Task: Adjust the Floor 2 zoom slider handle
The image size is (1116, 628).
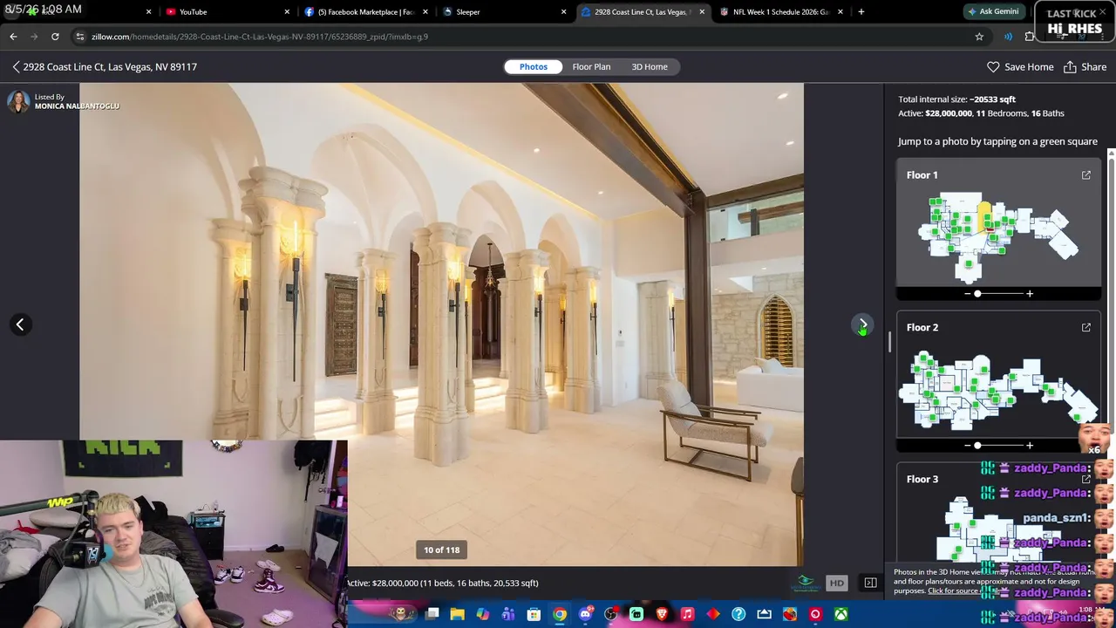Action: coord(977,446)
